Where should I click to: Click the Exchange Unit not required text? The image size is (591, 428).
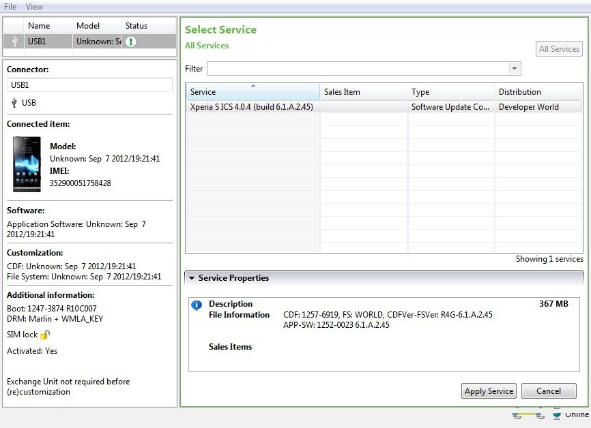[x=68, y=386]
